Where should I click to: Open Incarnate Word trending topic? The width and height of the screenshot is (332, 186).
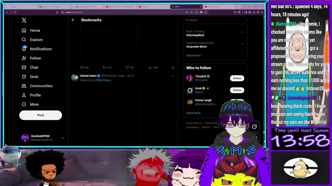pos(196,47)
